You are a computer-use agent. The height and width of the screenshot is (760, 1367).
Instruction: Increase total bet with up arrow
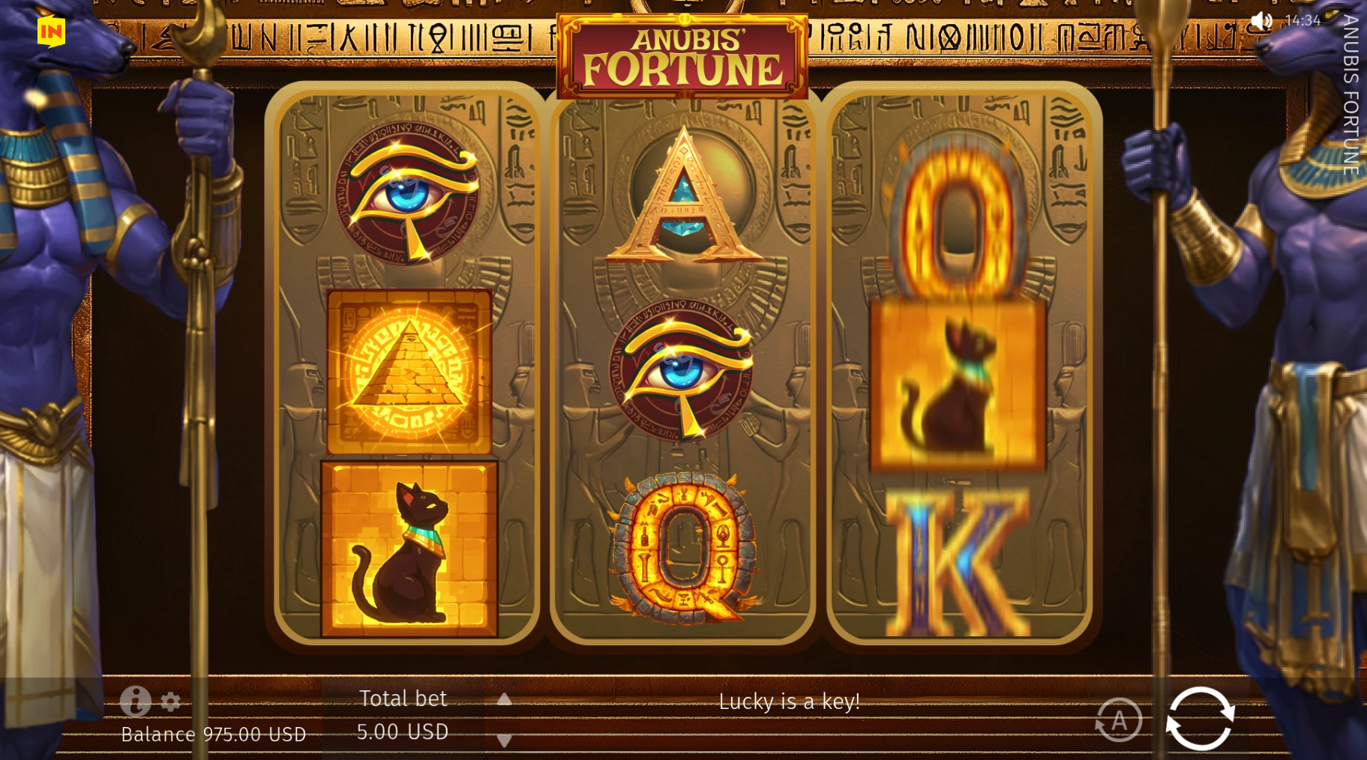(504, 699)
